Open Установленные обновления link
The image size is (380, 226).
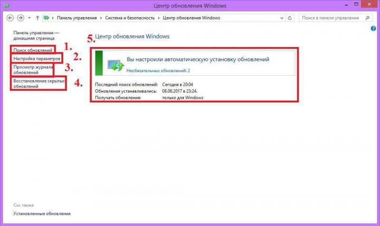[x=42, y=214]
